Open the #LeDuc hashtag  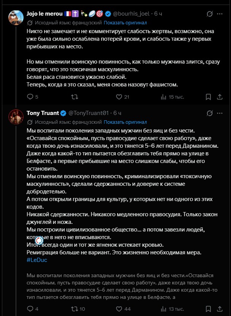click(37, 260)
